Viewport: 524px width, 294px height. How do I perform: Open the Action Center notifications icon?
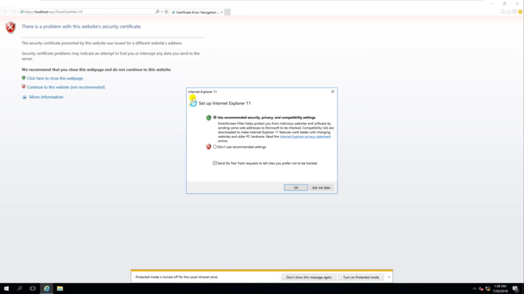pos(516,289)
